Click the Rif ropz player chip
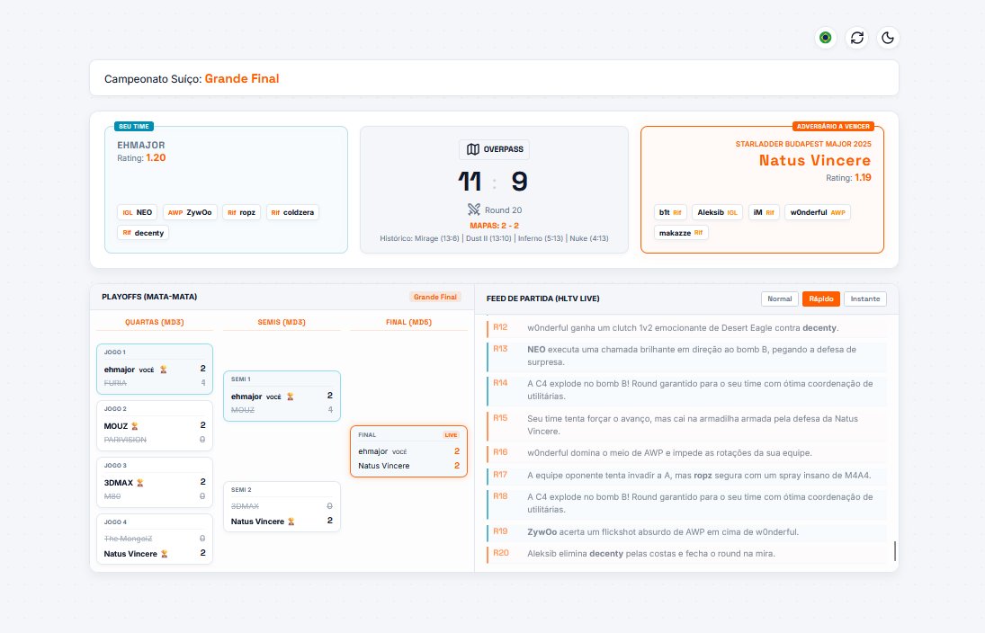This screenshot has width=985, height=633. [241, 212]
